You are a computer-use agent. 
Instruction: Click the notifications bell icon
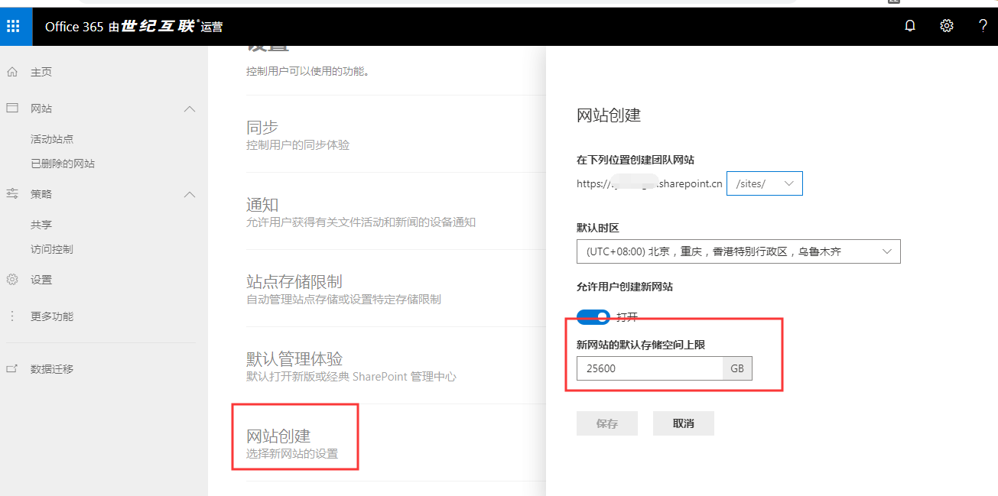909,27
